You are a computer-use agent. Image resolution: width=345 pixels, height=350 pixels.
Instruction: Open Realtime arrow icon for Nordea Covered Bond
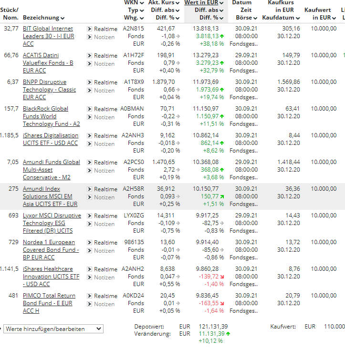[89, 242]
